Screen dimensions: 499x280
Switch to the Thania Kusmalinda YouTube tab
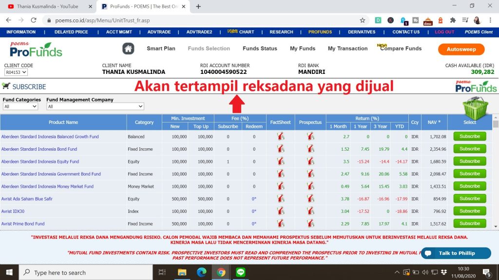pyautogui.click(x=47, y=6)
